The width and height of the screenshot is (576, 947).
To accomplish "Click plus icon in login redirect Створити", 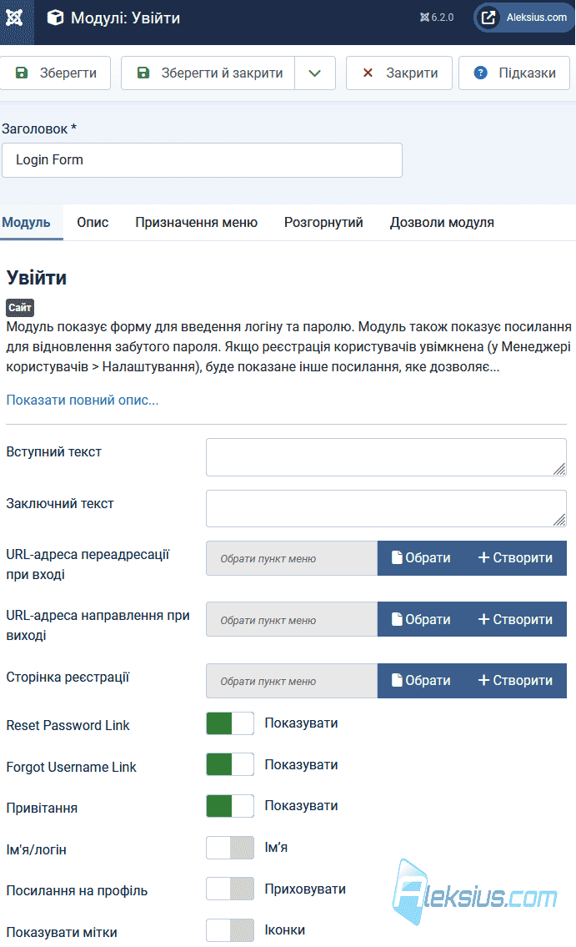I will click(x=483, y=557).
